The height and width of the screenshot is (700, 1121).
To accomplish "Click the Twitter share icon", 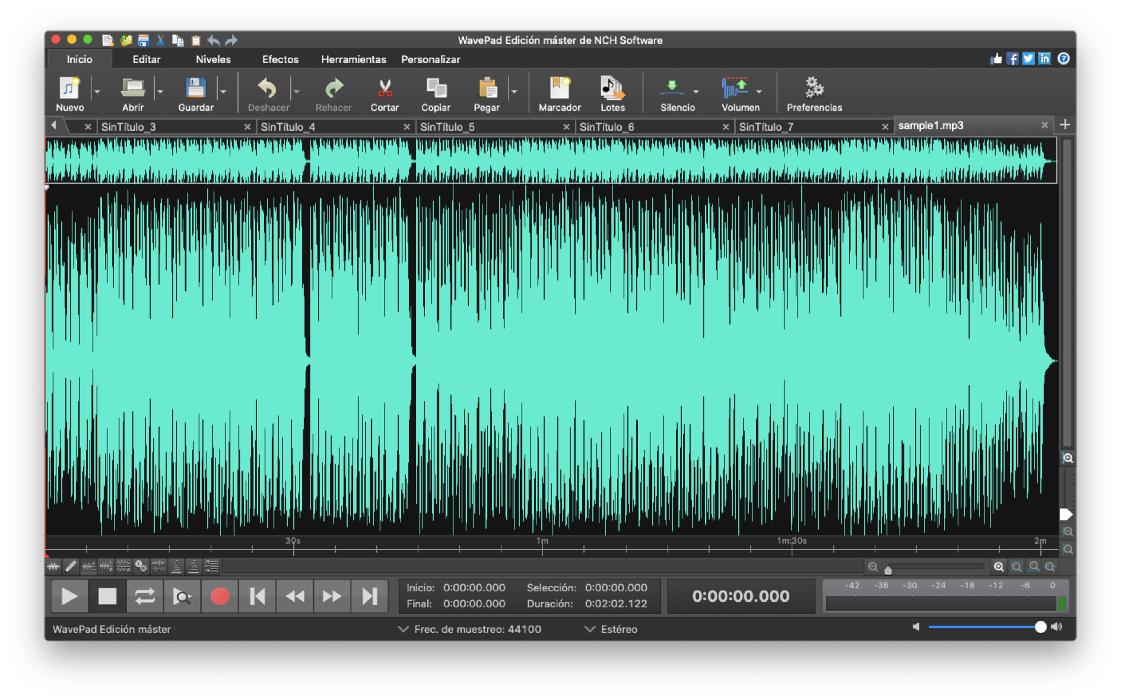I will point(1028,59).
